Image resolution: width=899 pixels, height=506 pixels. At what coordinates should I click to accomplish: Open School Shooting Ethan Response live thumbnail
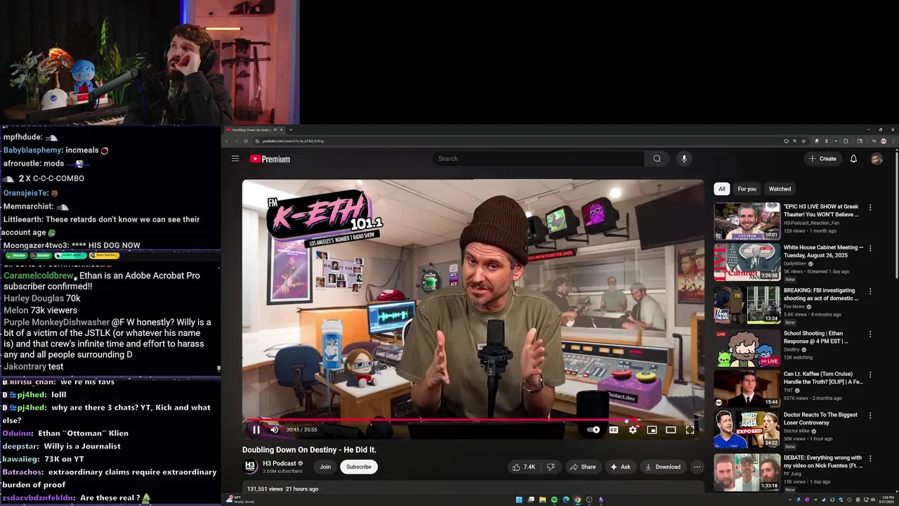coord(747,349)
